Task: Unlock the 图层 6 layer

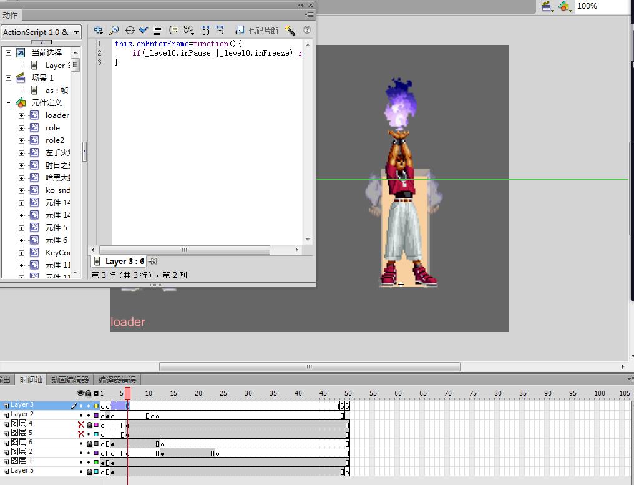Action: pyautogui.click(x=89, y=443)
